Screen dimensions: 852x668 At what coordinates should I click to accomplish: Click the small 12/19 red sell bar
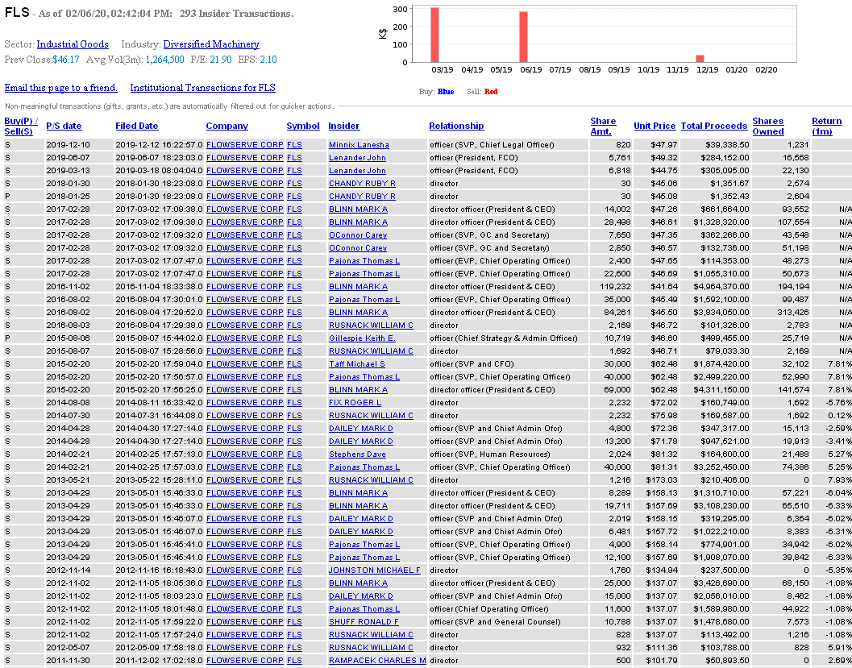pyautogui.click(x=700, y=59)
